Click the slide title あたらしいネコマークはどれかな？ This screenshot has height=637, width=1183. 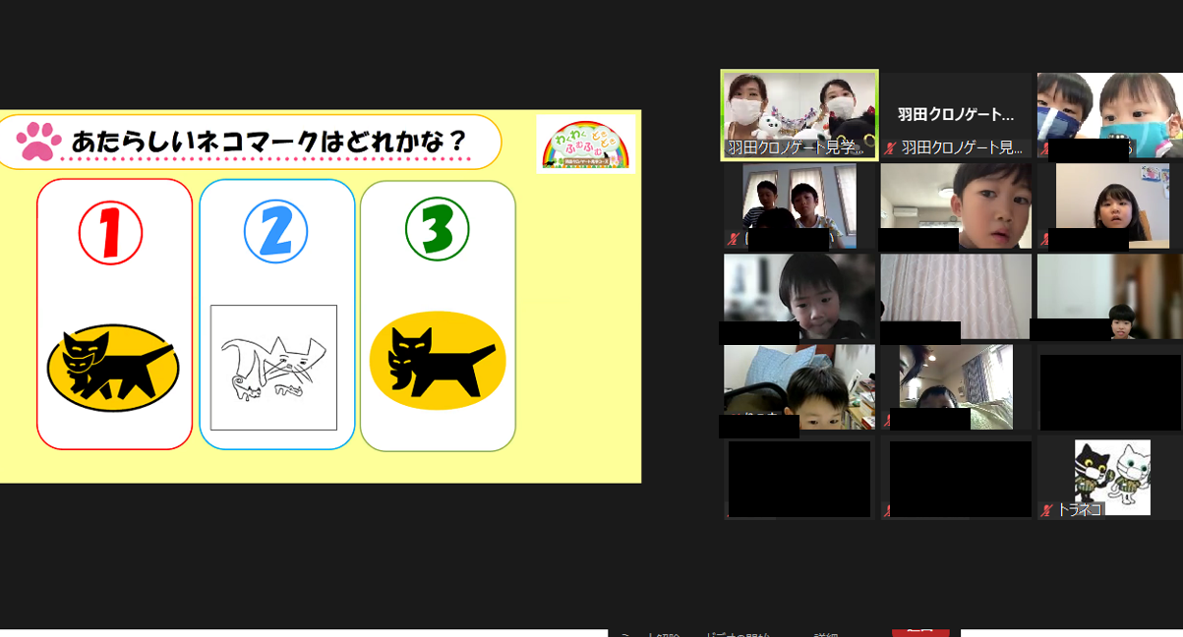(x=269, y=142)
